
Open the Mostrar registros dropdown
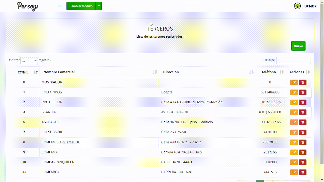[x=29, y=60]
